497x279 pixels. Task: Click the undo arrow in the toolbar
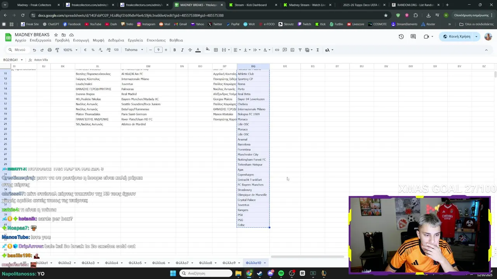(34, 50)
